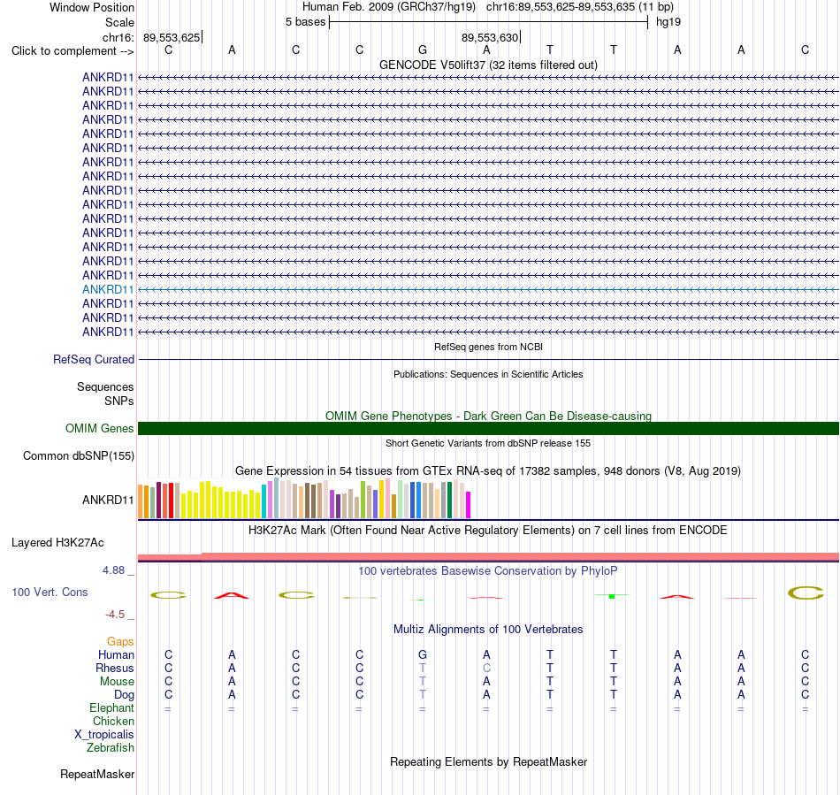Click the pink H3K27Ac signal band
The image size is (840, 795).
tap(488, 556)
